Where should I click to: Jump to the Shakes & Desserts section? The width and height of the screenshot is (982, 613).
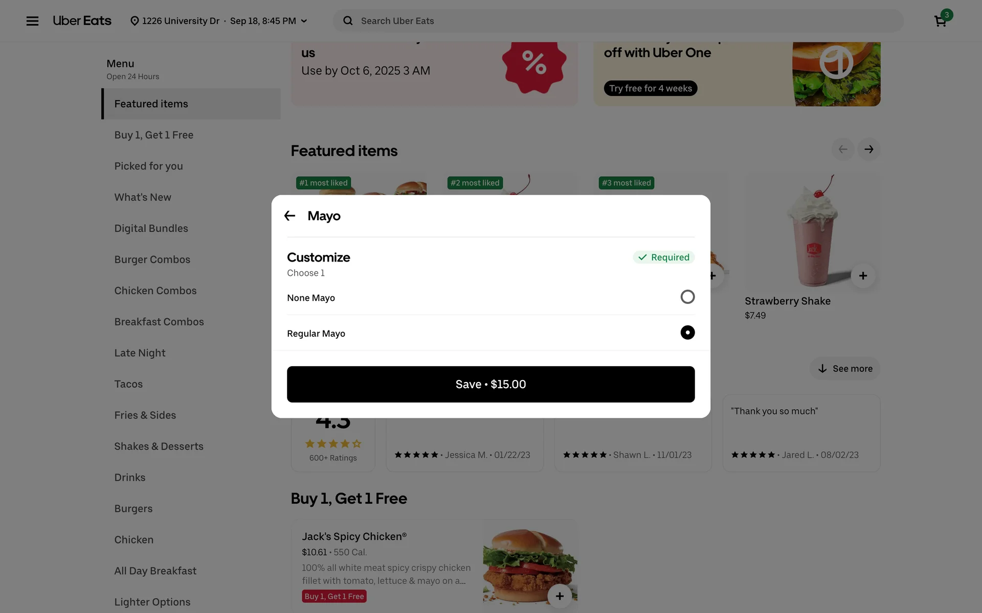pos(159,446)
